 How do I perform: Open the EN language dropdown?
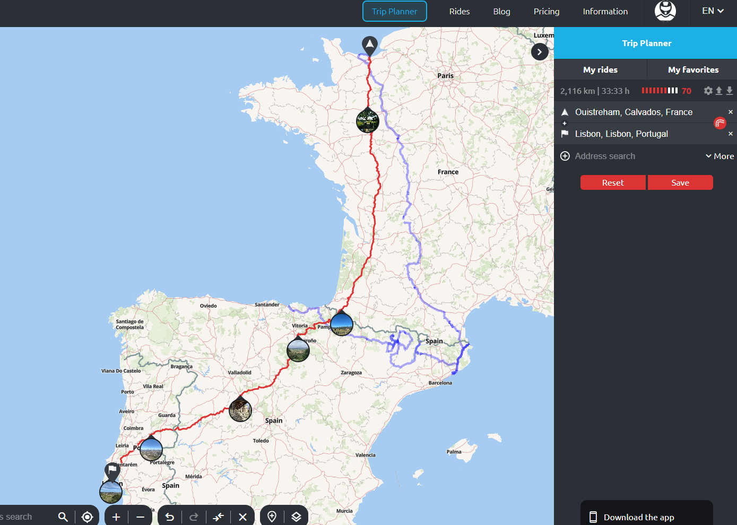tap(713, 11)
